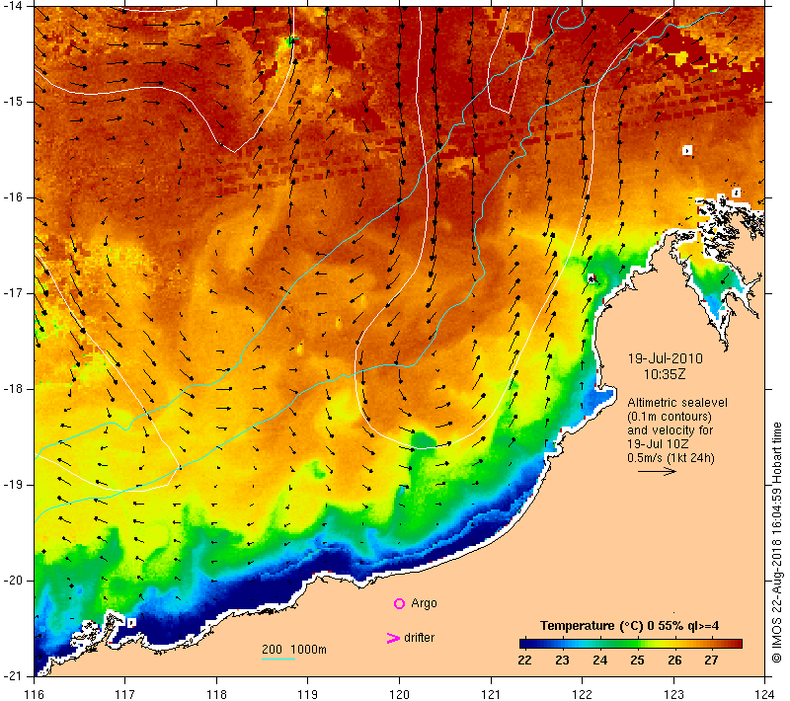Click the cyan bathymetry legend line
The height and width of the screenshot is (701, 790).
278,659
